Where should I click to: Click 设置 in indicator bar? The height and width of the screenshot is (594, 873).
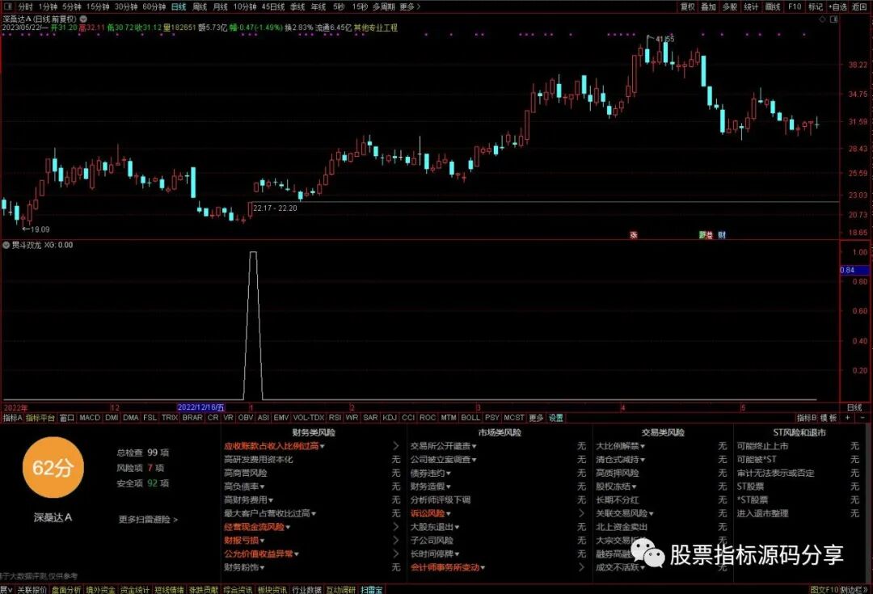pyautogui.click(x=555, y=418)
